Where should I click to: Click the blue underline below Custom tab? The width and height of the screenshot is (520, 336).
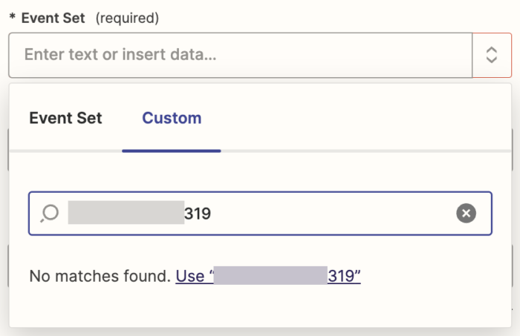click(172, 151)
